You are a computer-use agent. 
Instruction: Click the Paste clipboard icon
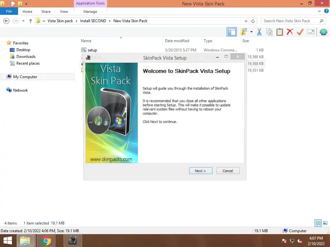click(x=279, y=32)
